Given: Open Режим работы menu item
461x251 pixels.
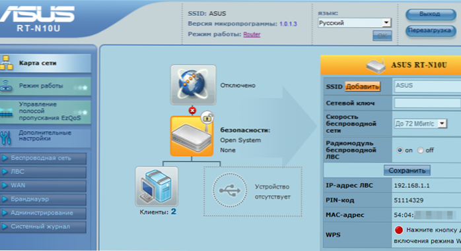Looking at the screenshot, I should click(46, 86).
